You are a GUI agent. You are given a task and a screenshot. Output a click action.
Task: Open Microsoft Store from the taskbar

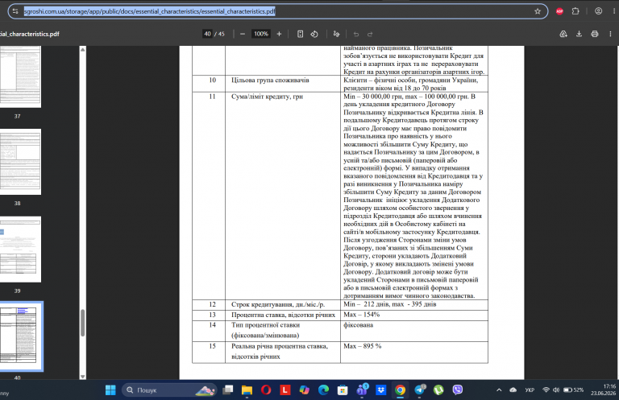point(343,390)
